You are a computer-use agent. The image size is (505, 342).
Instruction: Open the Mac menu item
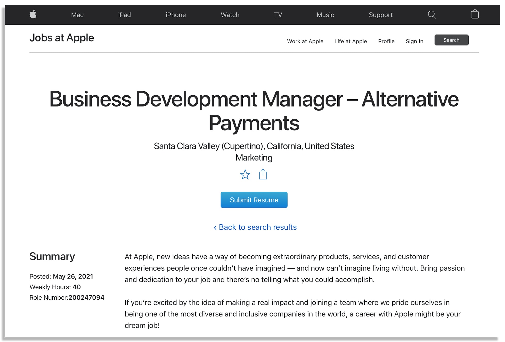77,15
